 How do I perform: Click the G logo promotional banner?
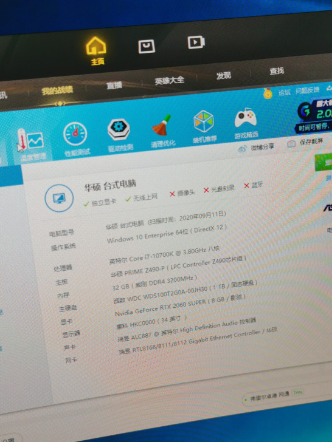point(314,116)
